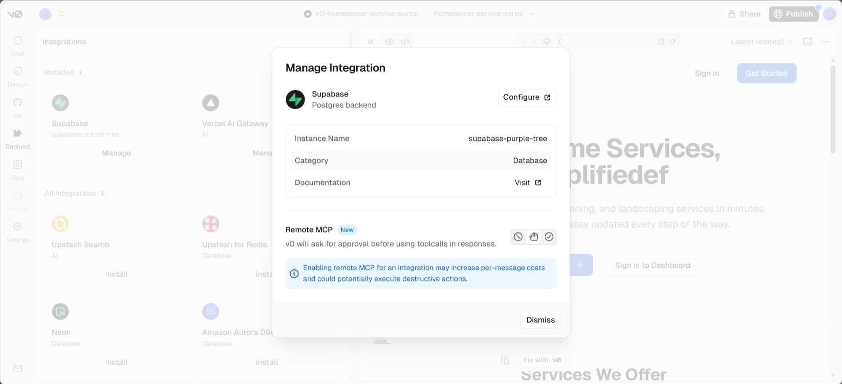Viewport: 842px width, 384px height.
Task: Click the supabase-purple-tree instance name value
Action: pos(508,139)
